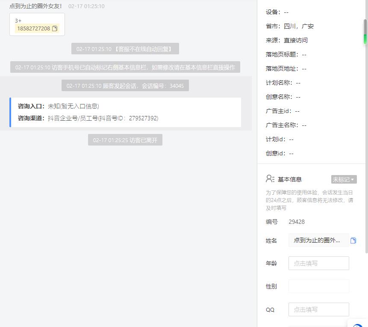Click the 创意id entry
The image size is (368, 327).
click(x=280, y=153)
